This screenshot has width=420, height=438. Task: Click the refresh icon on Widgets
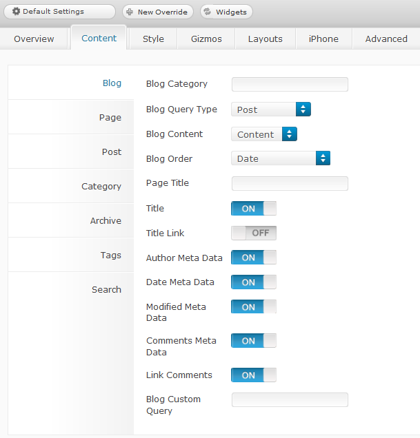208,12
